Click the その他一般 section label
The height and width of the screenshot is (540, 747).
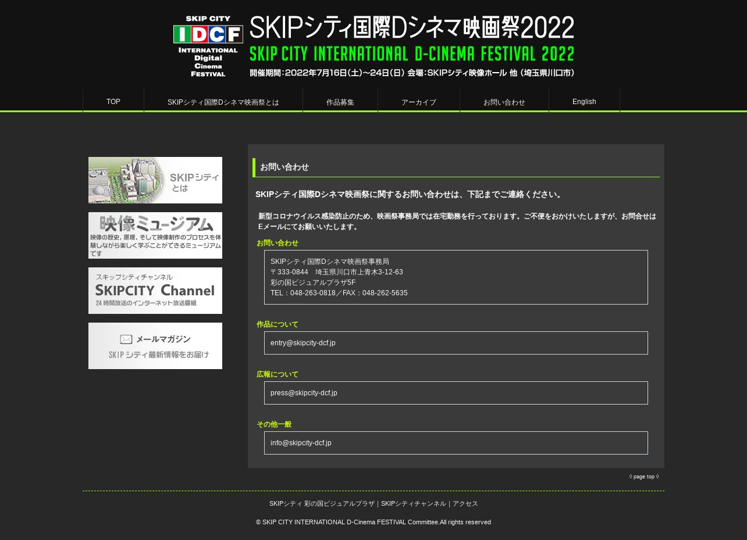click(274, 424)
